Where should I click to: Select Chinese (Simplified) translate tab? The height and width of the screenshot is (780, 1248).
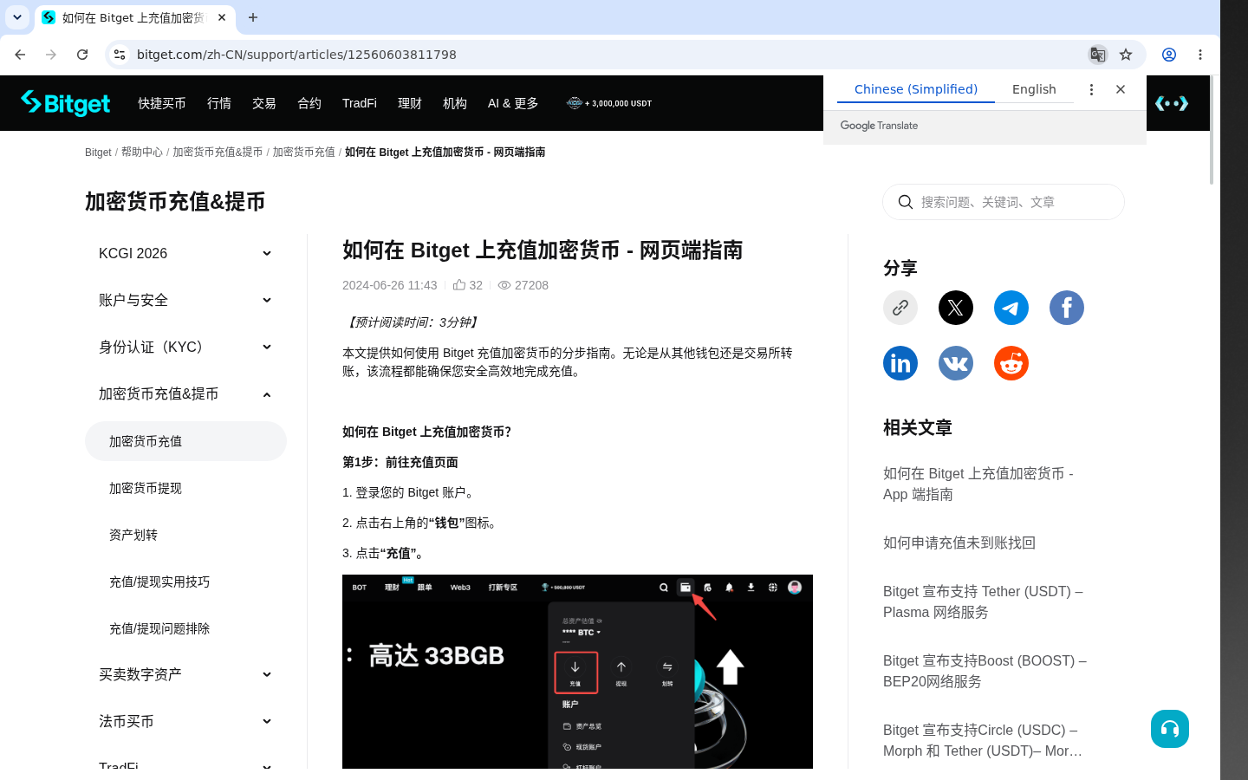pos(916,89)
